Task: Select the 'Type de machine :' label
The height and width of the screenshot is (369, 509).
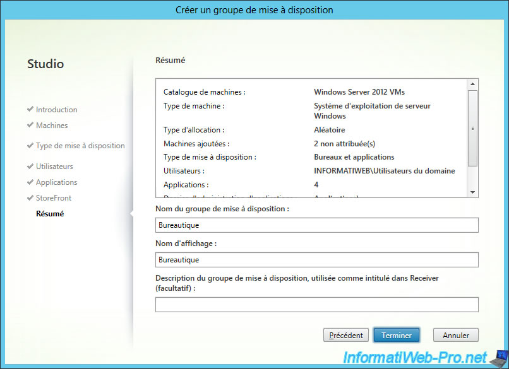Action: [x=194, y=106]
